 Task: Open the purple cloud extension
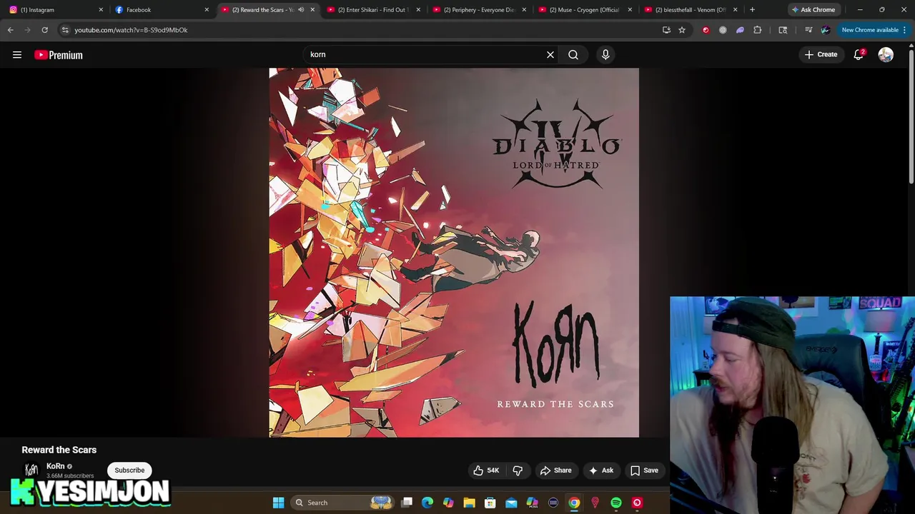pos(740,30)
